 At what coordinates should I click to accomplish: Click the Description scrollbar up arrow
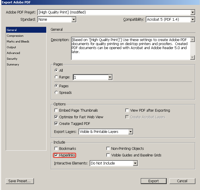(x=192, y=40)
